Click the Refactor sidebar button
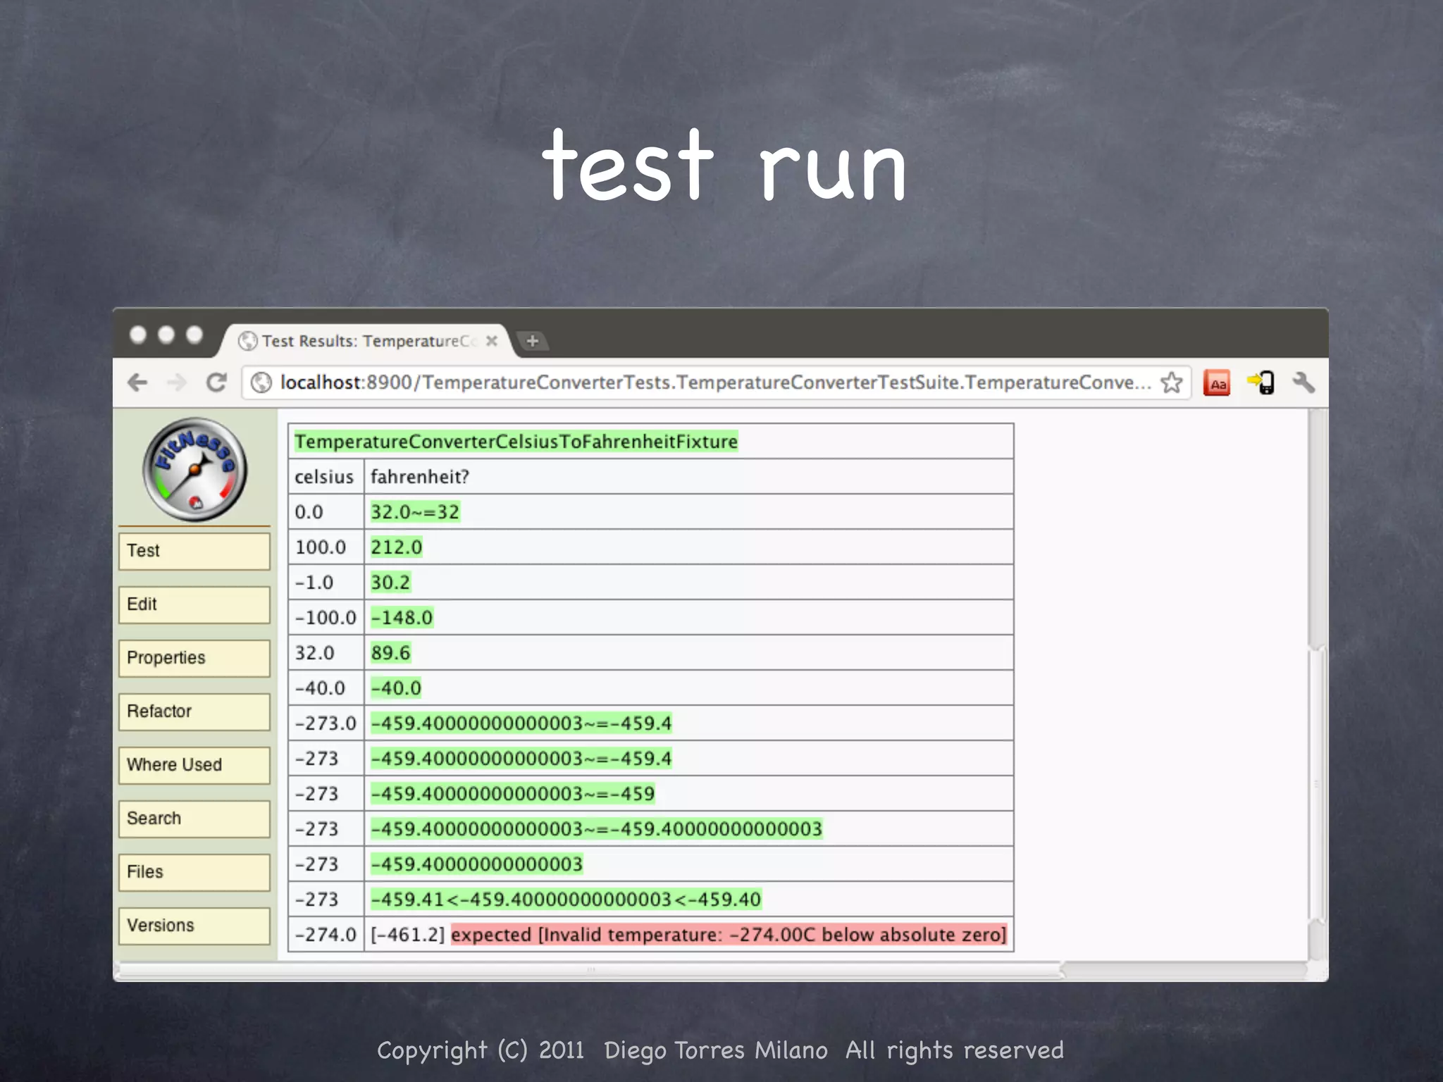This screenshot has height=1082, width=1443. click(194, 711)
